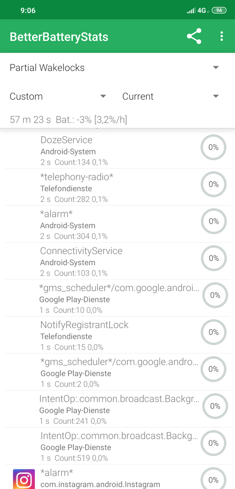Screen dimensions: 235x489
Task: Tap the Instagram *alarm* wakelock entry
Action: (118, 477)
